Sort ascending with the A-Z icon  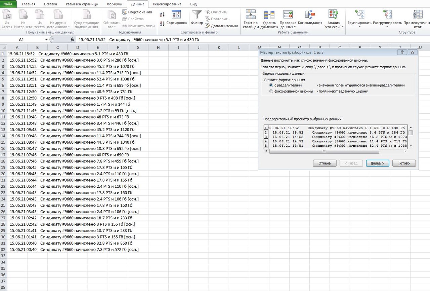163,15
